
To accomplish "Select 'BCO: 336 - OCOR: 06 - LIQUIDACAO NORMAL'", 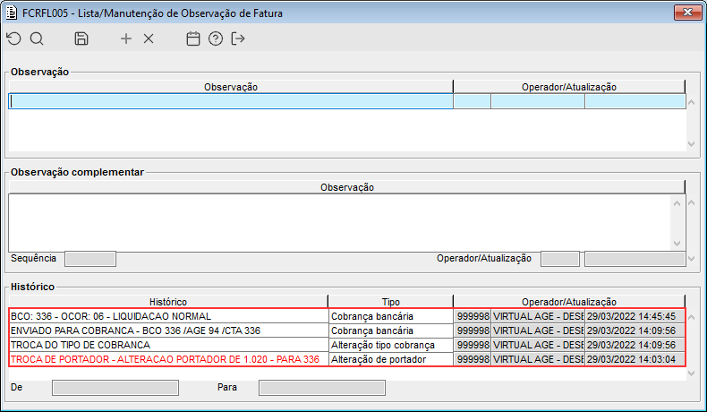I will coord(168,316).
